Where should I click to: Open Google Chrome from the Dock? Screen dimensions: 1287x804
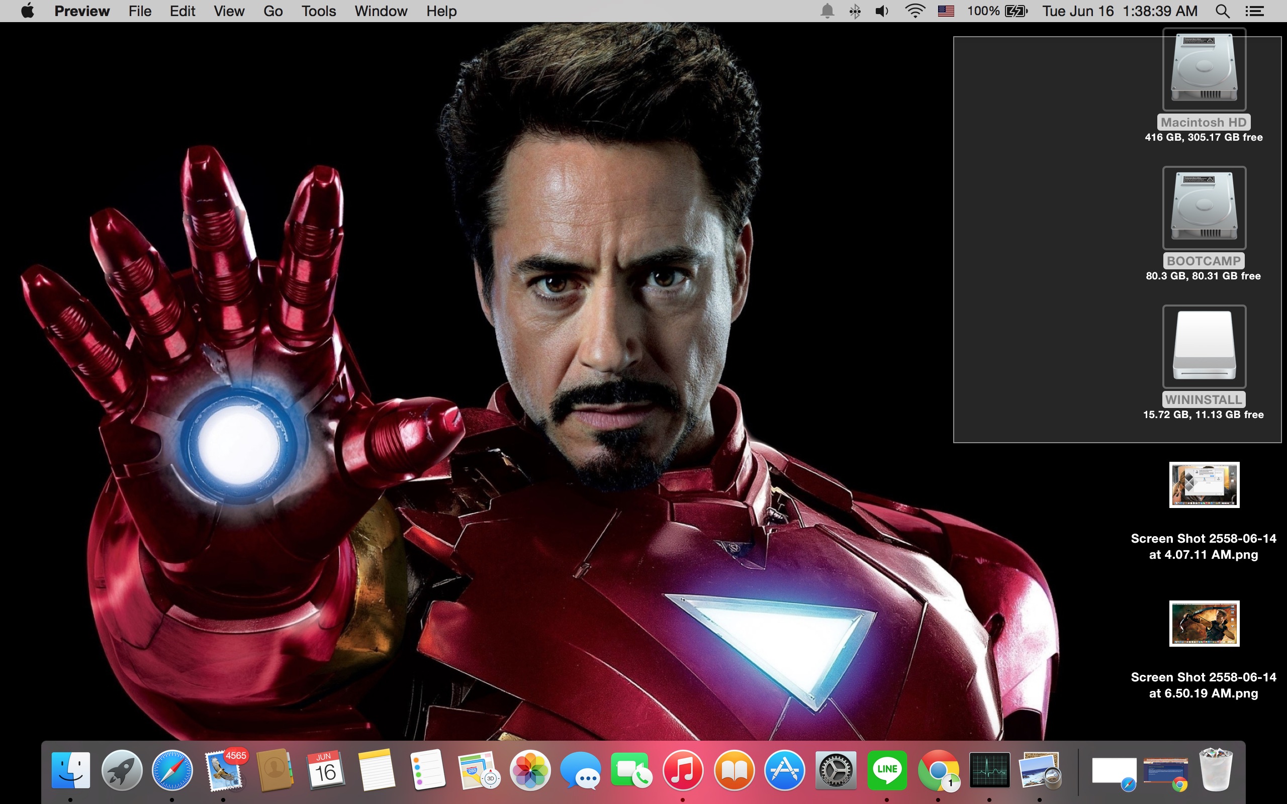pos(938,770)
